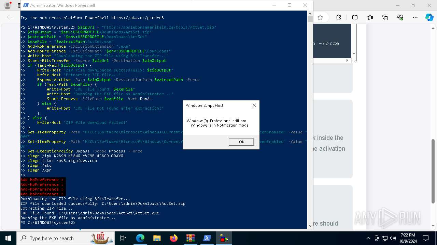Click the network icon in system tray
The width and height of the screenshot is (437, 245).
pyautogui.click(x=385, y=238)
